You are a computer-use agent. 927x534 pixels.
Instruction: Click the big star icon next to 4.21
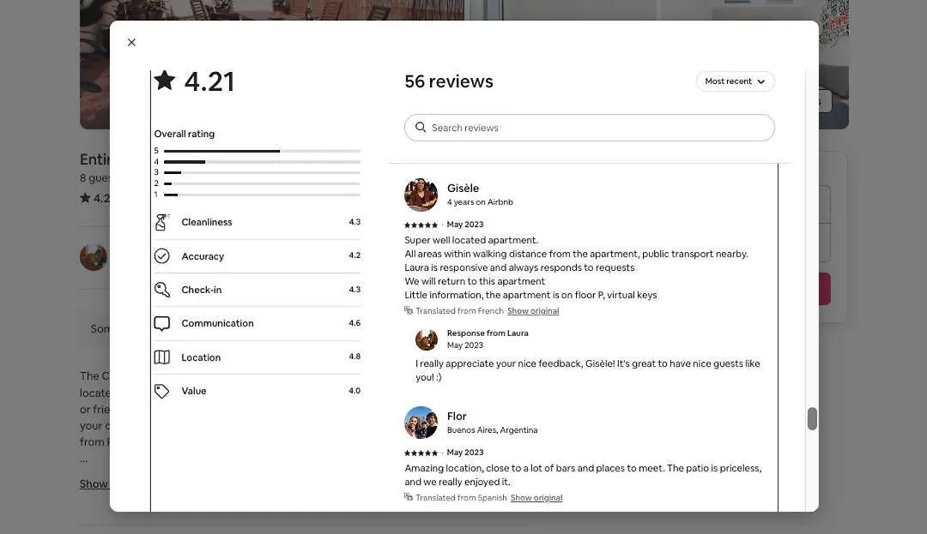pos(165,81)
